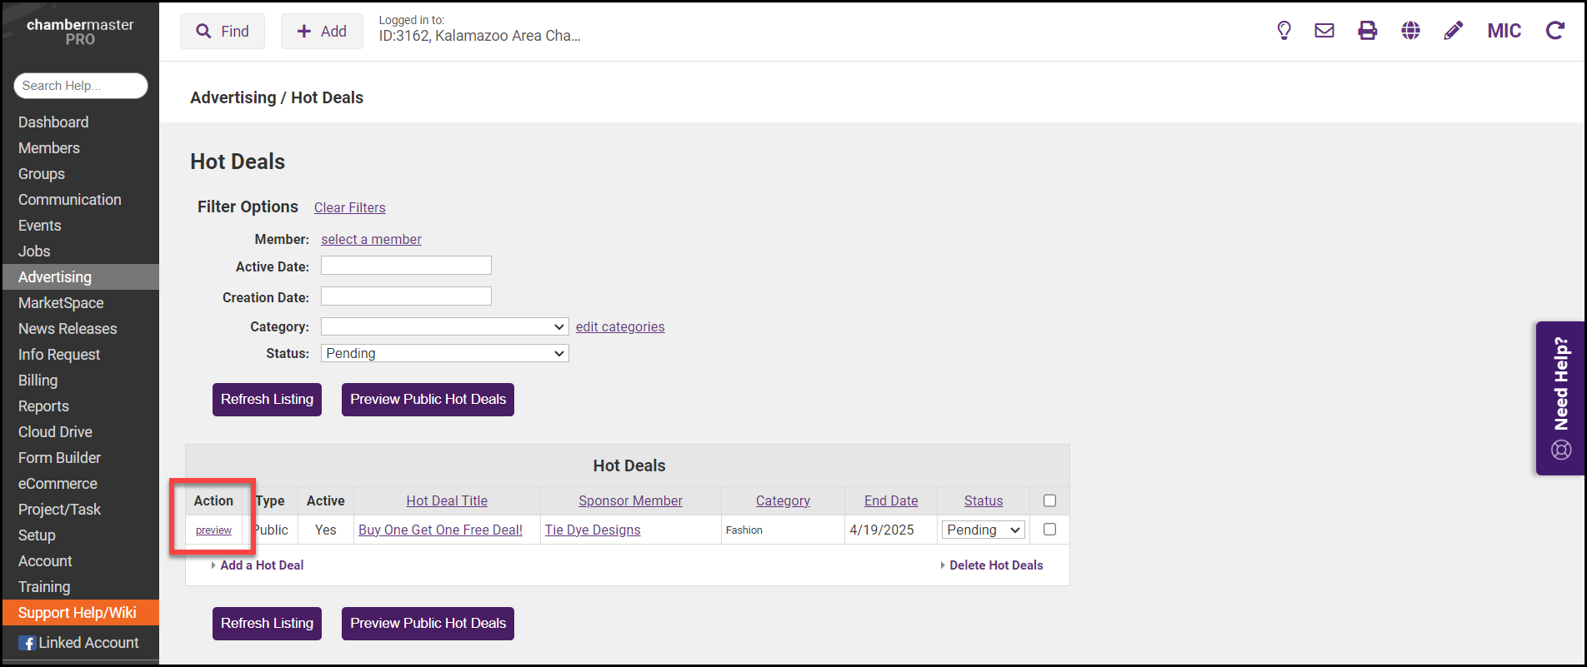
Task: Expand the Status filter dropdown showing Pending
Action: [444, 354]
